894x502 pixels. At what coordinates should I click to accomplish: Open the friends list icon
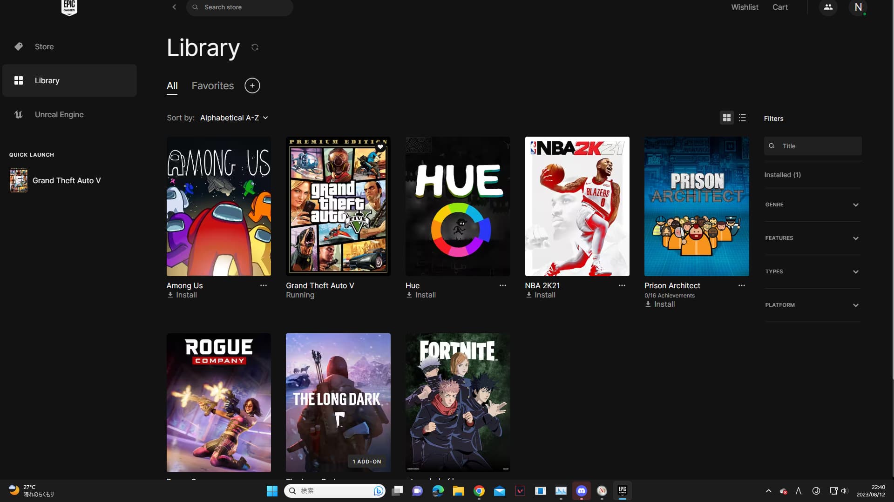click(828, 7)
